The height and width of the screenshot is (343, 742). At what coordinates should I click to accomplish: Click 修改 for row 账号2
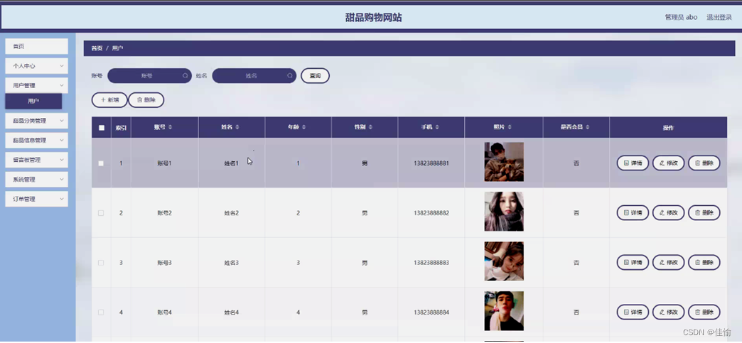pos(669,213)
